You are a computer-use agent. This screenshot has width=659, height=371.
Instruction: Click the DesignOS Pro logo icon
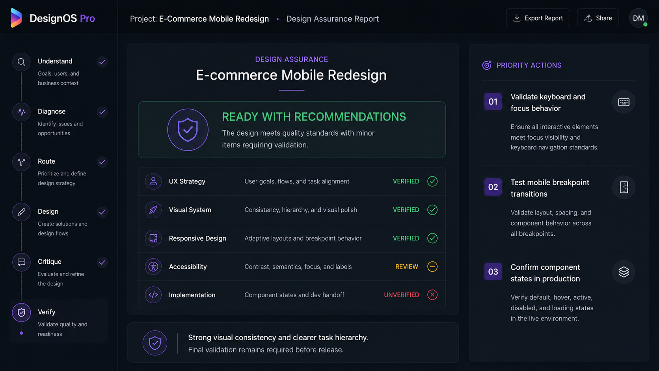click(17, 18)
